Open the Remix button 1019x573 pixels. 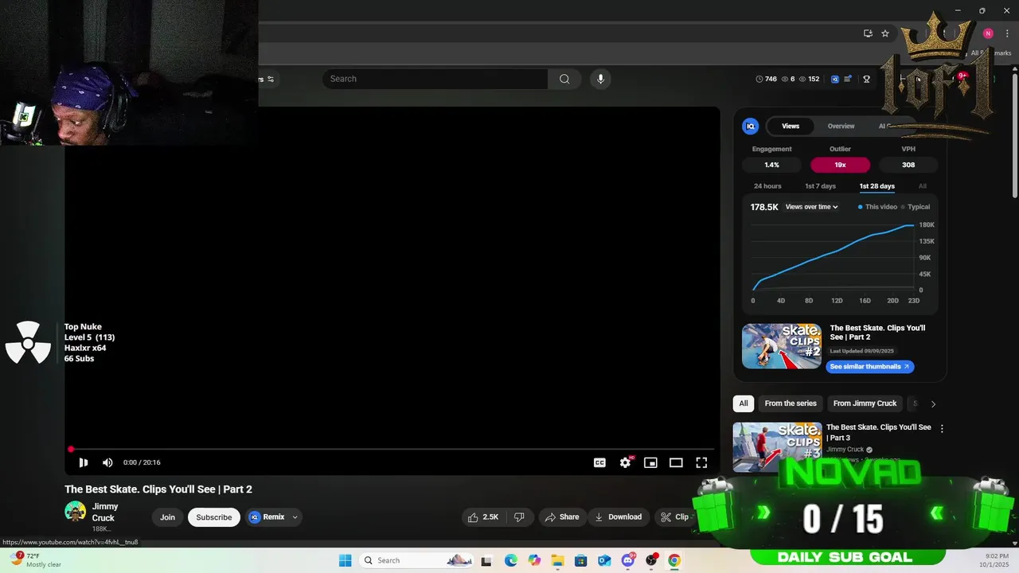pyautogui.click(x=267, y=517)
